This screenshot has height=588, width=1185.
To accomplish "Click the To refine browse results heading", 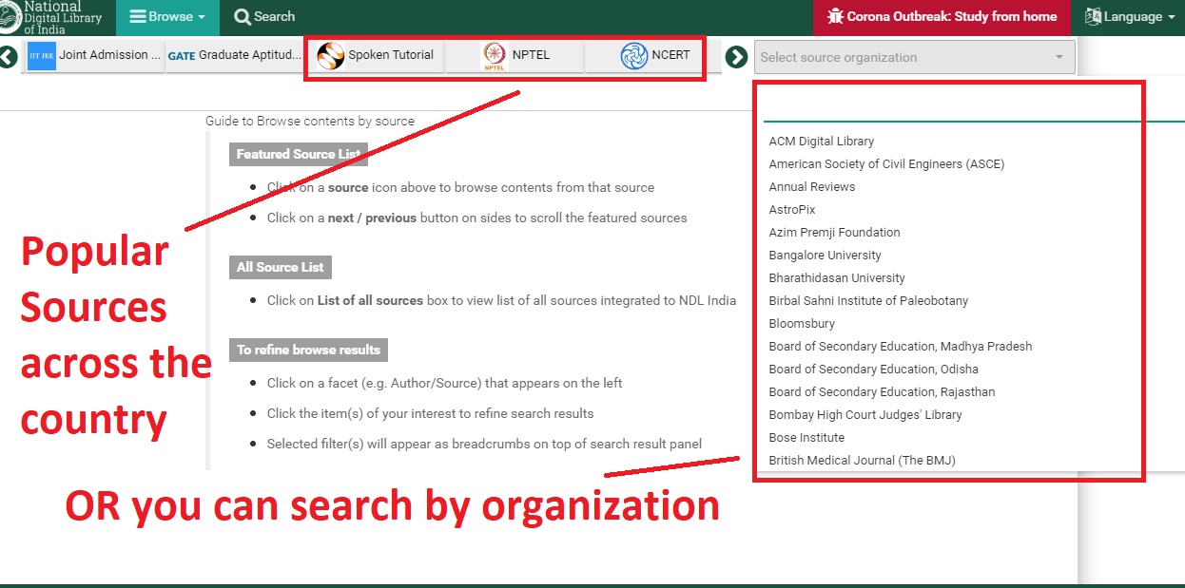I will pyautogui.click(x=308, y=350).
